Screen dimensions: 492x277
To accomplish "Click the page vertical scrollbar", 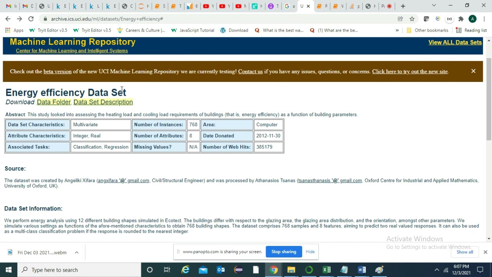I will [x=489, y=99].
